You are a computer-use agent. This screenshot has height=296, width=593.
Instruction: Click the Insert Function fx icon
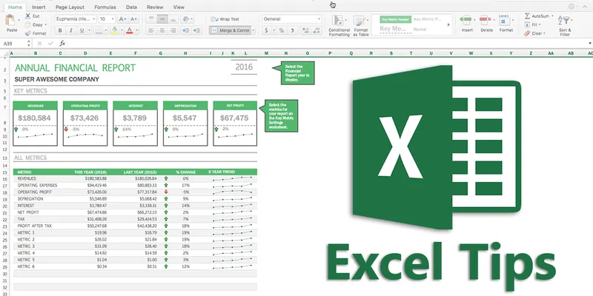coord(63,44)
